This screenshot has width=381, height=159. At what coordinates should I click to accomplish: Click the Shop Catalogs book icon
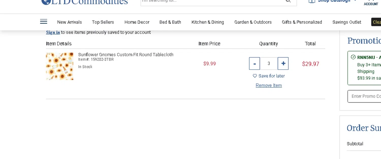point(311,1)
